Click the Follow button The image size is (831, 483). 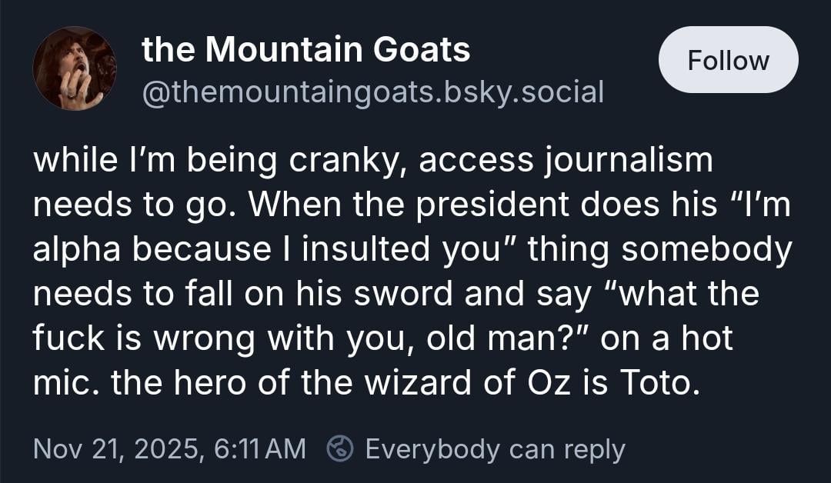pos(728,61)
